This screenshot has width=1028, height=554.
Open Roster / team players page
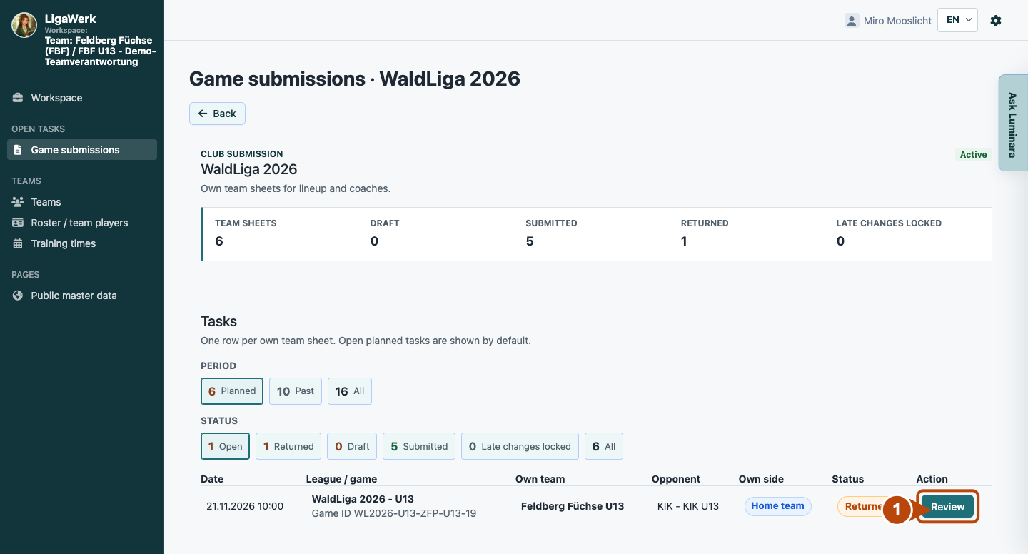(82, 223)
